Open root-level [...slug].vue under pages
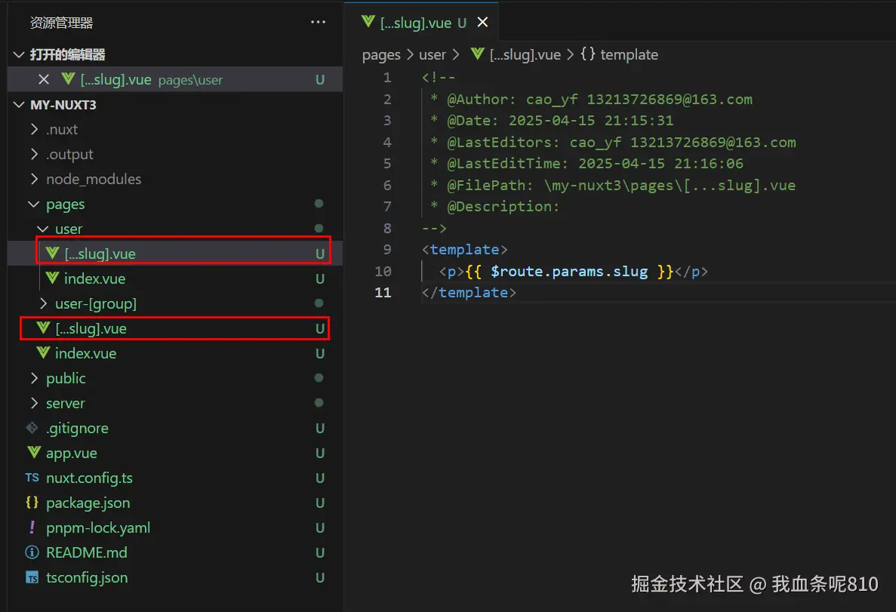The height and width of the screenshot is (612, 896). click(91, 328)
